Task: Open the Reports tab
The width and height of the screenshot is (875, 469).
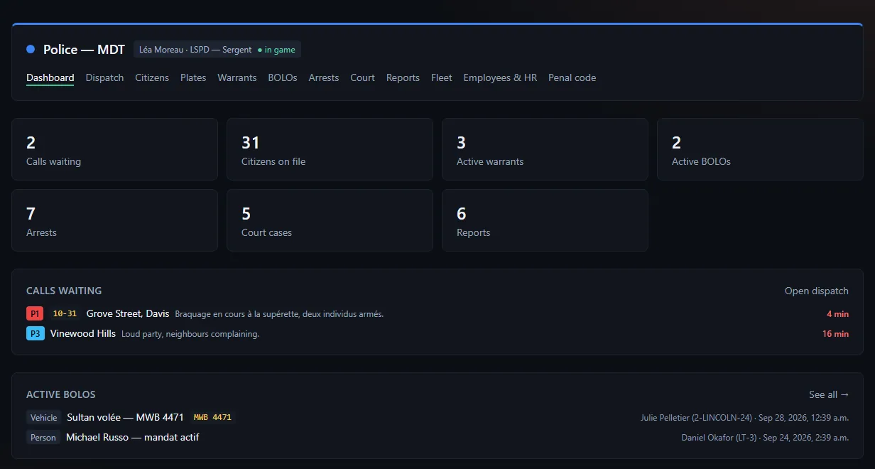Action: 403,77
